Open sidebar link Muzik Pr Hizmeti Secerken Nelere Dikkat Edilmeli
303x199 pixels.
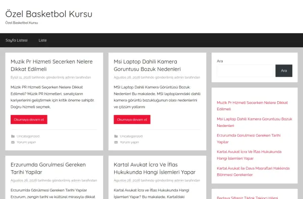[x=252, y=106]
